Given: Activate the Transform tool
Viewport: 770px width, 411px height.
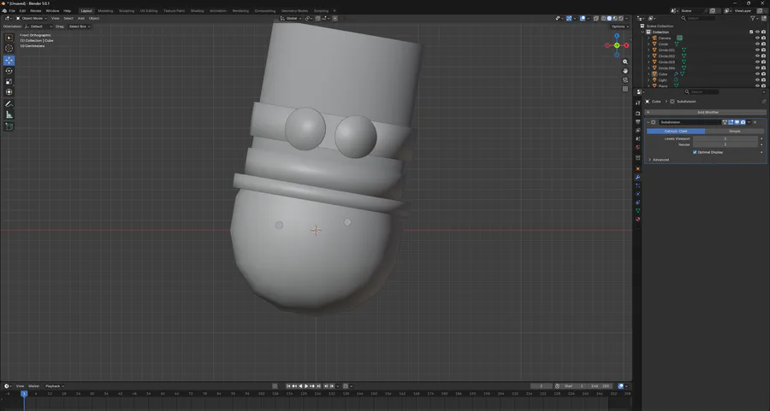Looking at the screenshot, I should [x=9, y=92].
